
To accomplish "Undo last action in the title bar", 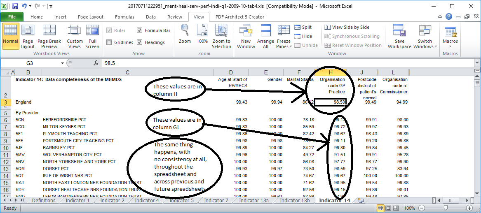I will click(25, 6).
